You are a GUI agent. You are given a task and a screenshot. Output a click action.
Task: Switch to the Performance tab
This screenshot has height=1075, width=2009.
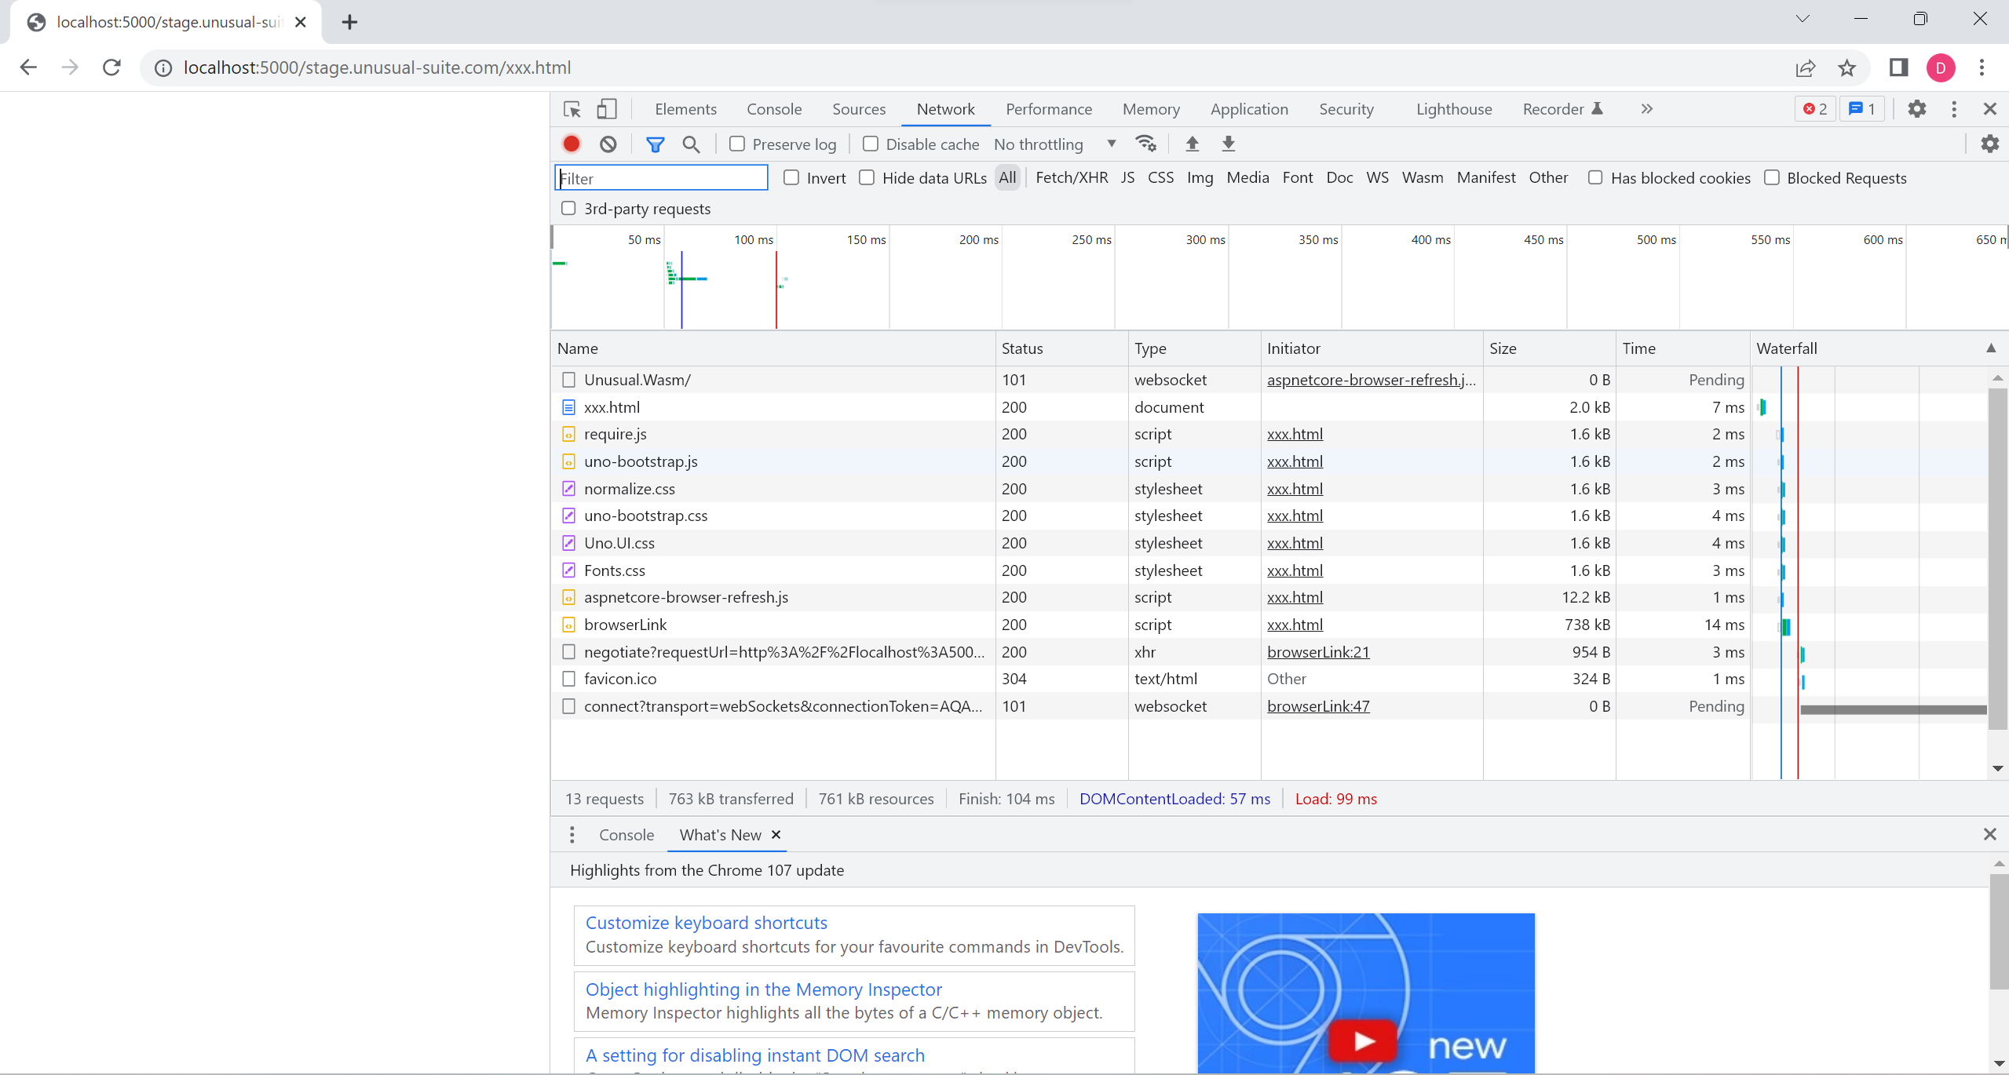click(1048, 109)
